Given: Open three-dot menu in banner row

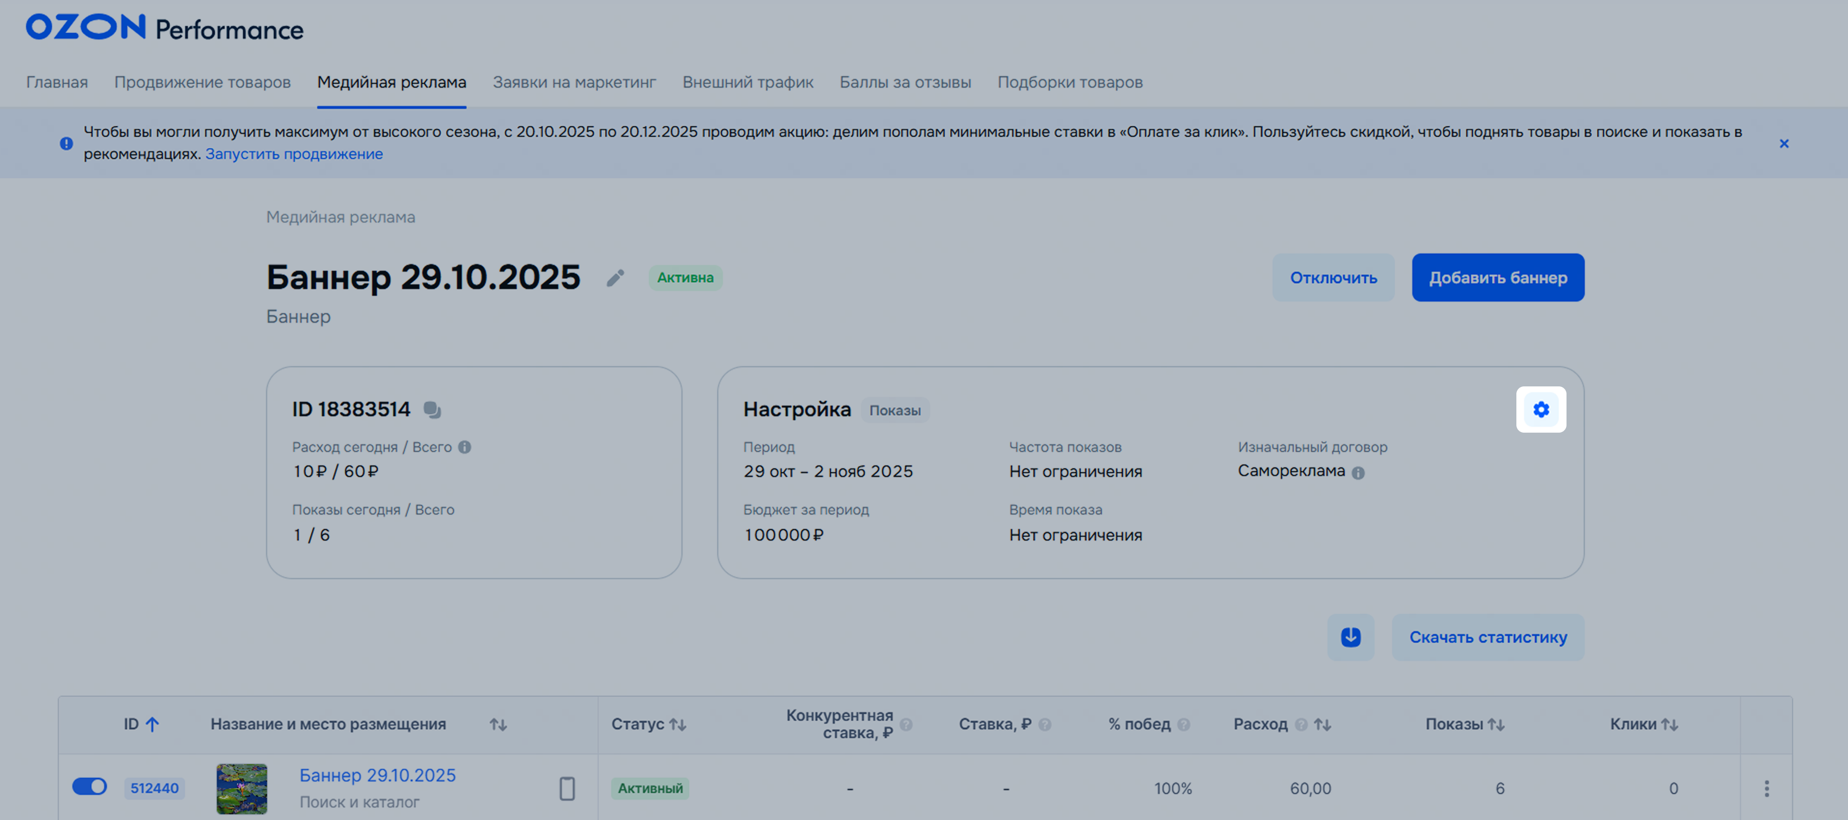Looking at the screenshot, I should click(x=1766, y=788).
